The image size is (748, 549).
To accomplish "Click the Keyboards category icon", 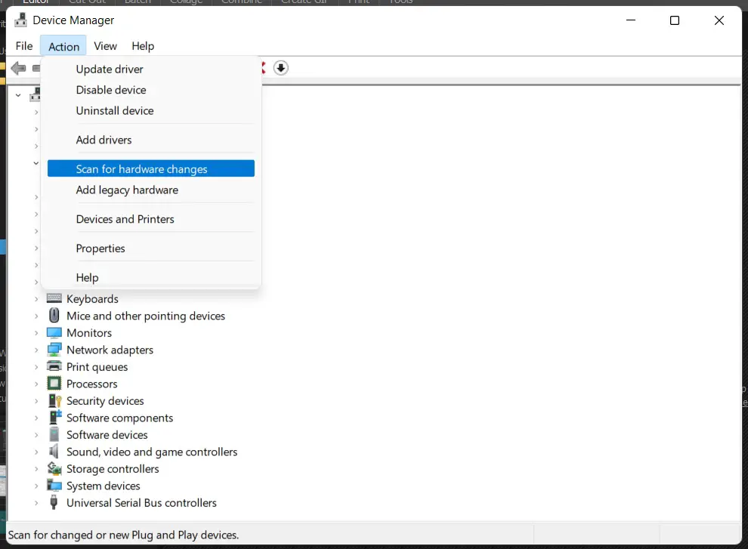I will [x=54, y=298].
